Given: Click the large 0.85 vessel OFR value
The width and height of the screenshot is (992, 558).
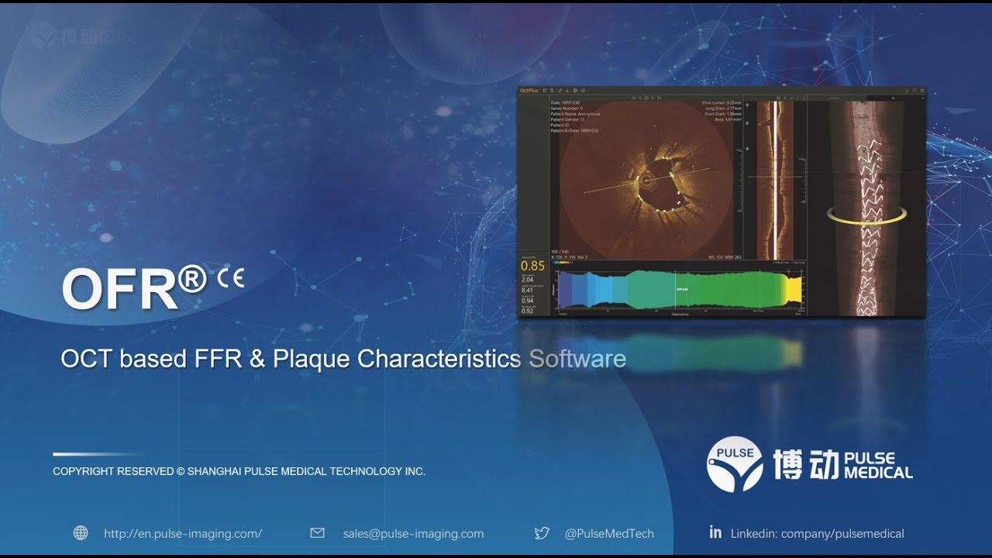Looking at the screenshot, I should click(532, 266).
